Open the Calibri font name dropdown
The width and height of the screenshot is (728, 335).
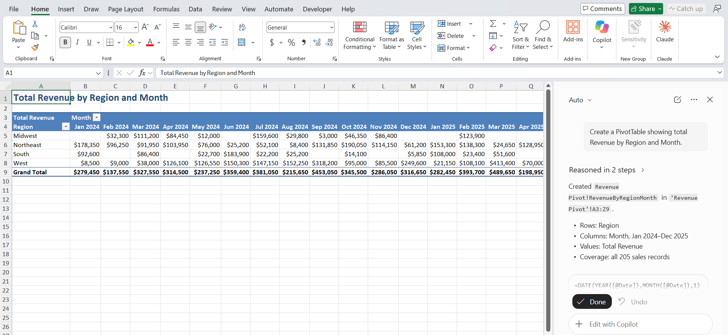coord(110,27)
